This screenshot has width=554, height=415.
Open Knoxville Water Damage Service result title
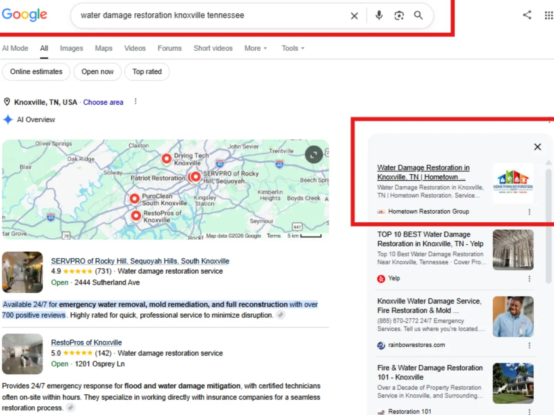click(x=429, y=306)
